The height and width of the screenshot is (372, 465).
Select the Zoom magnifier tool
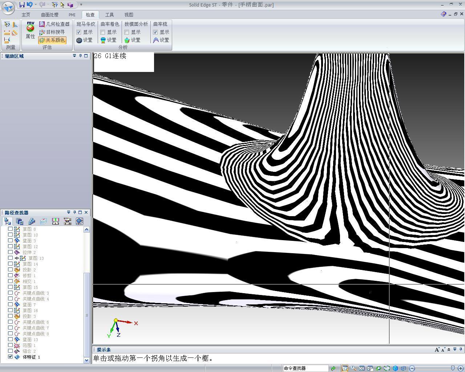click(353, 368)
